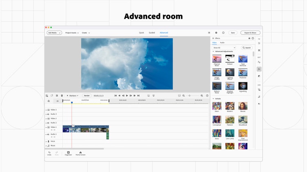Open the Music panel in the right sidebar
The image size is (307, 172).
pyautogui.click(x=259, y=97)
